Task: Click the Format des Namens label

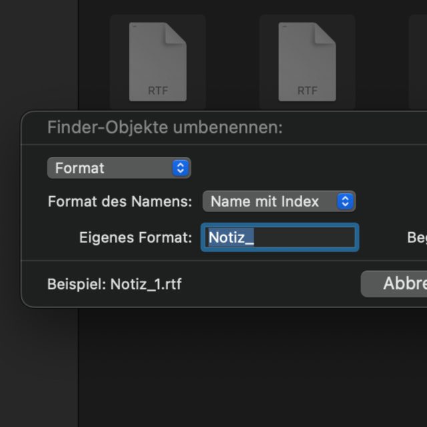Action: tap(120, 201)
